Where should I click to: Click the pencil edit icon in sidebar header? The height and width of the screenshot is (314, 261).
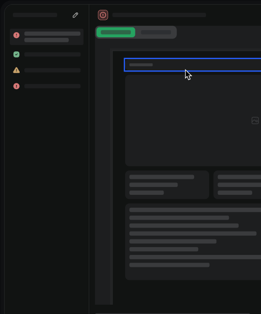click(75, 15)
